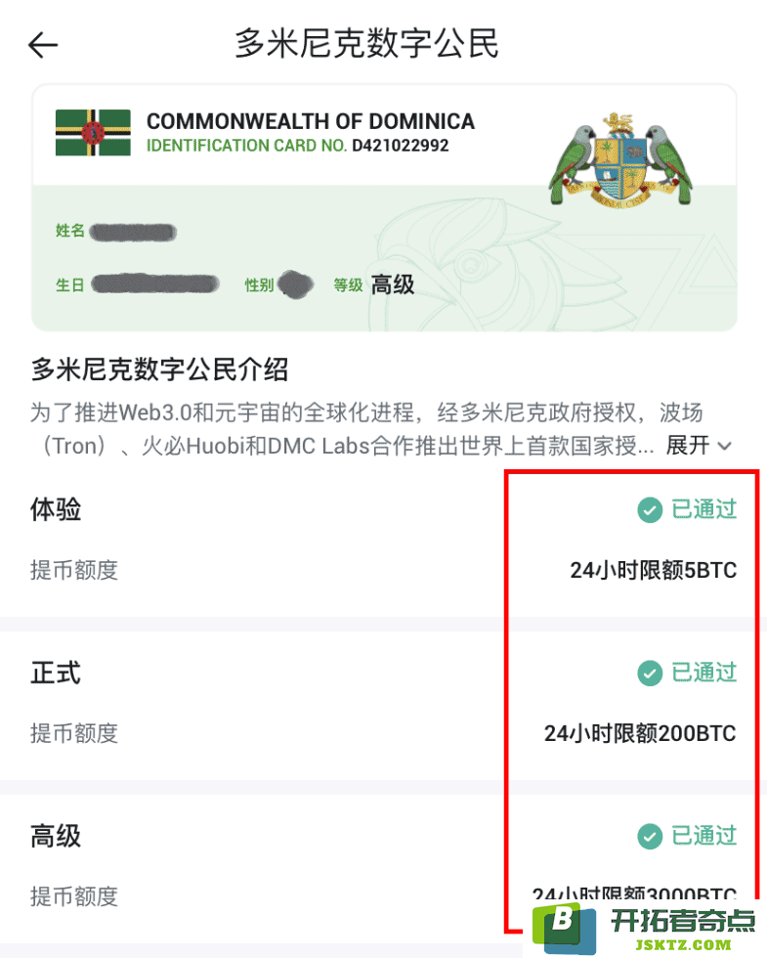This screenshot has width=767, height=958.
Task: Click the 多米尼克数字公民介绍 heading
Action: (x=159, y=370)
